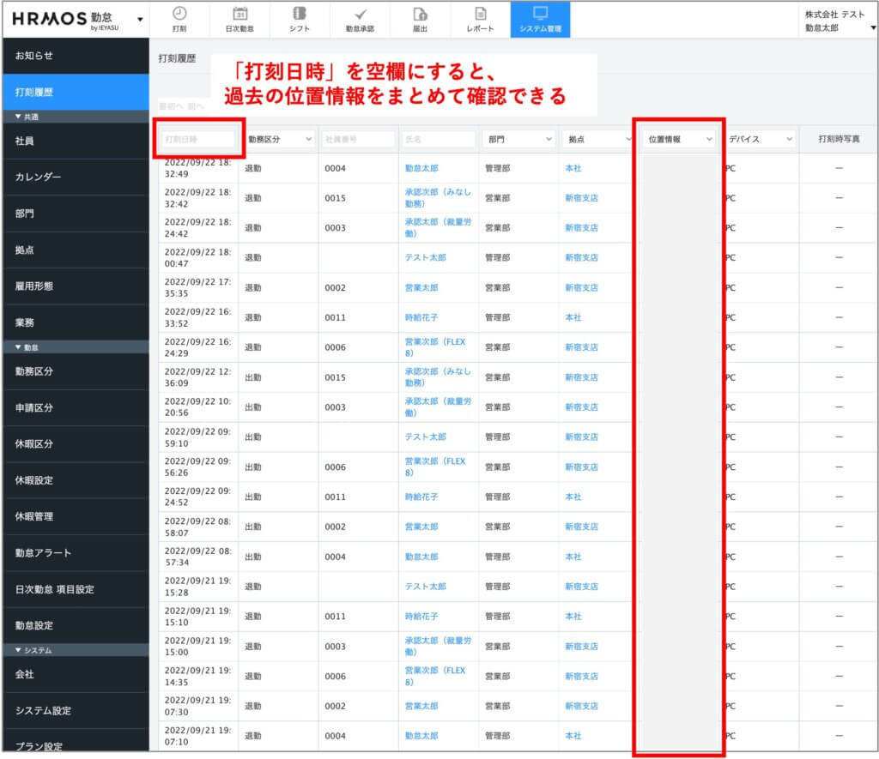Click the 打刻日時 filter input field

pyautogui.click(x=198, y=139)
